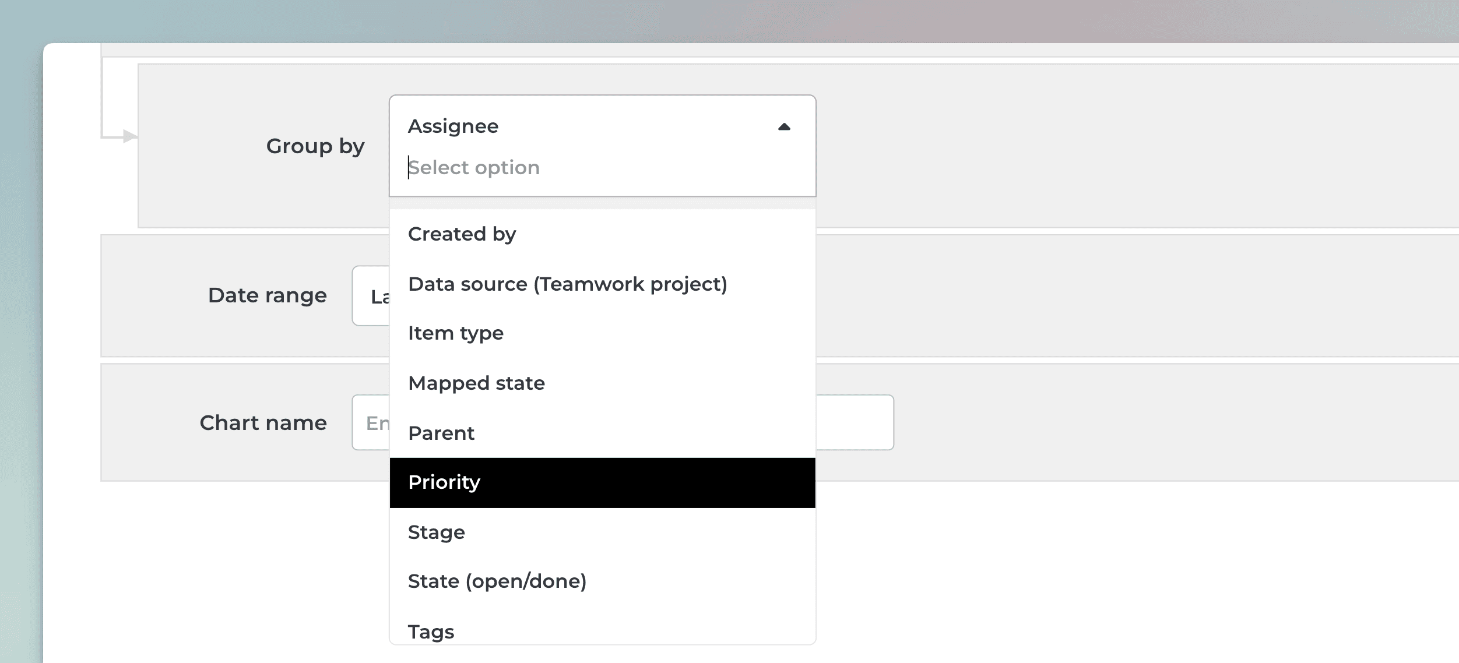Select 'Stage' from the dropdown list

coord(436,532)
